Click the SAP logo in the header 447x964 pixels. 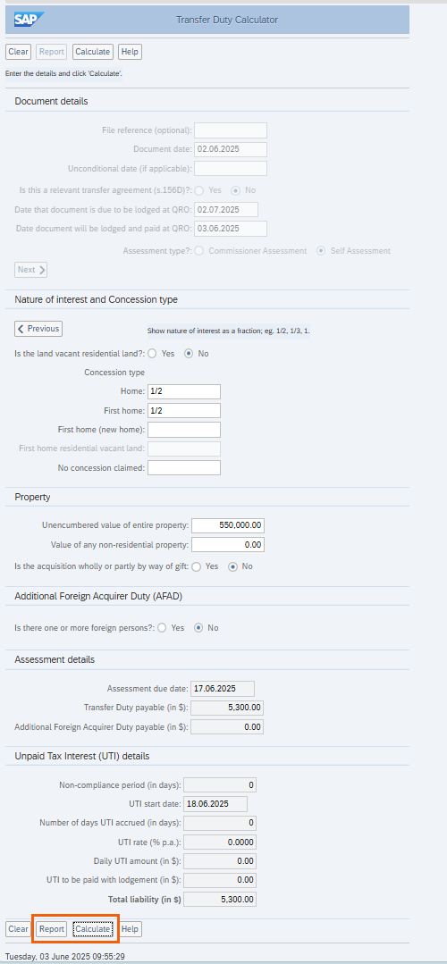pyautogui.click(x=25, y=20)
